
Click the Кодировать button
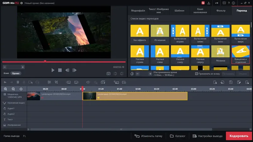pyautogui.click(x=239, y=136)
